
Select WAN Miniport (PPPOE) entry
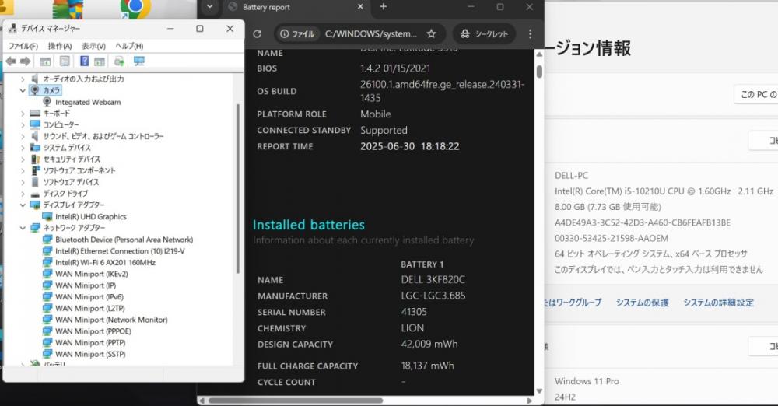click(93, 331)
